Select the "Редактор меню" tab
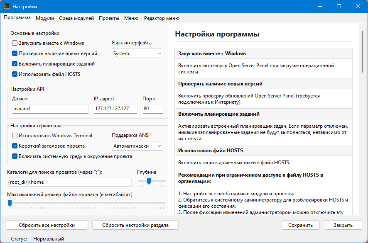This screenshot has height=243, width=368. [162, 18]
